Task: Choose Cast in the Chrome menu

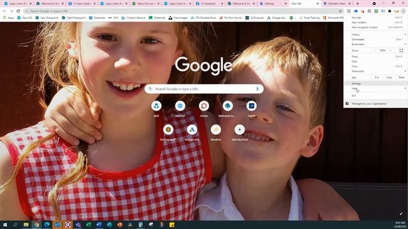Action: point(375,61)
